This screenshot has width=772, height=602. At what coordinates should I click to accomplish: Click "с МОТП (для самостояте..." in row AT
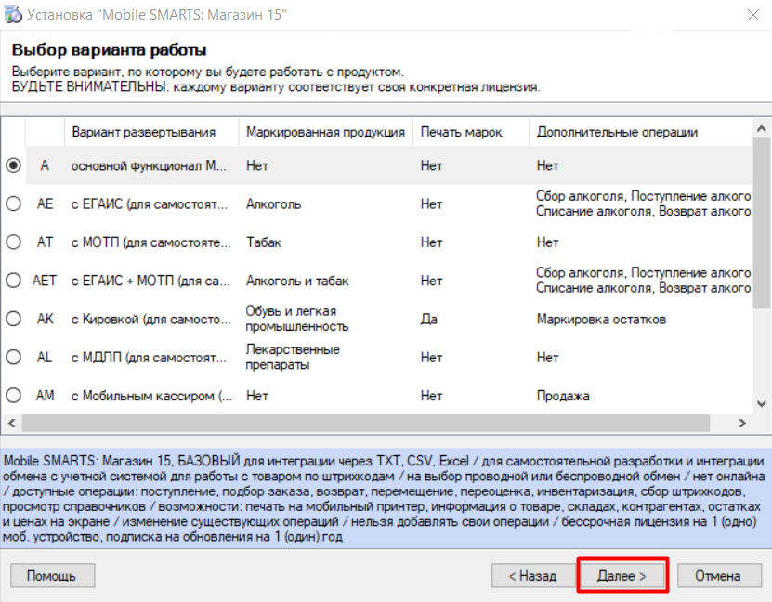click(150, 242)
